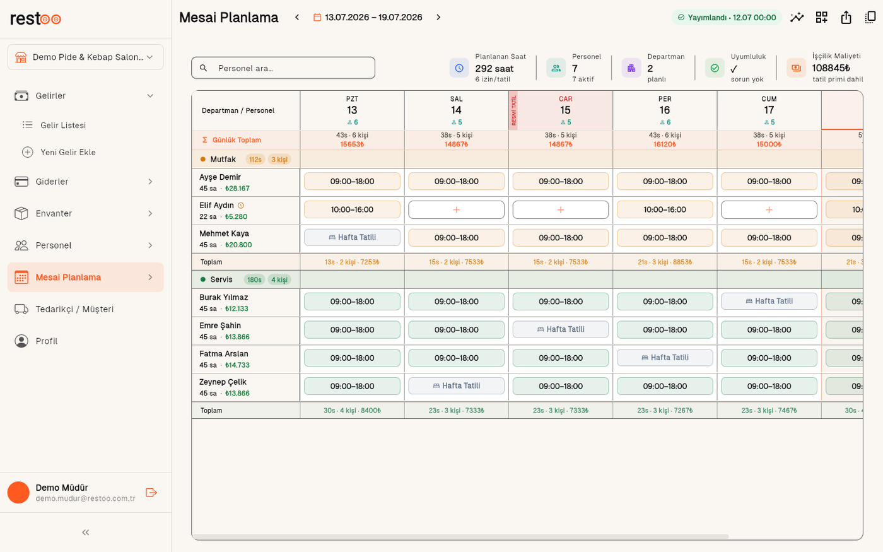
Task: Collapse the sidebar with double-chevron icon
Action: click(x=86, y=532)
